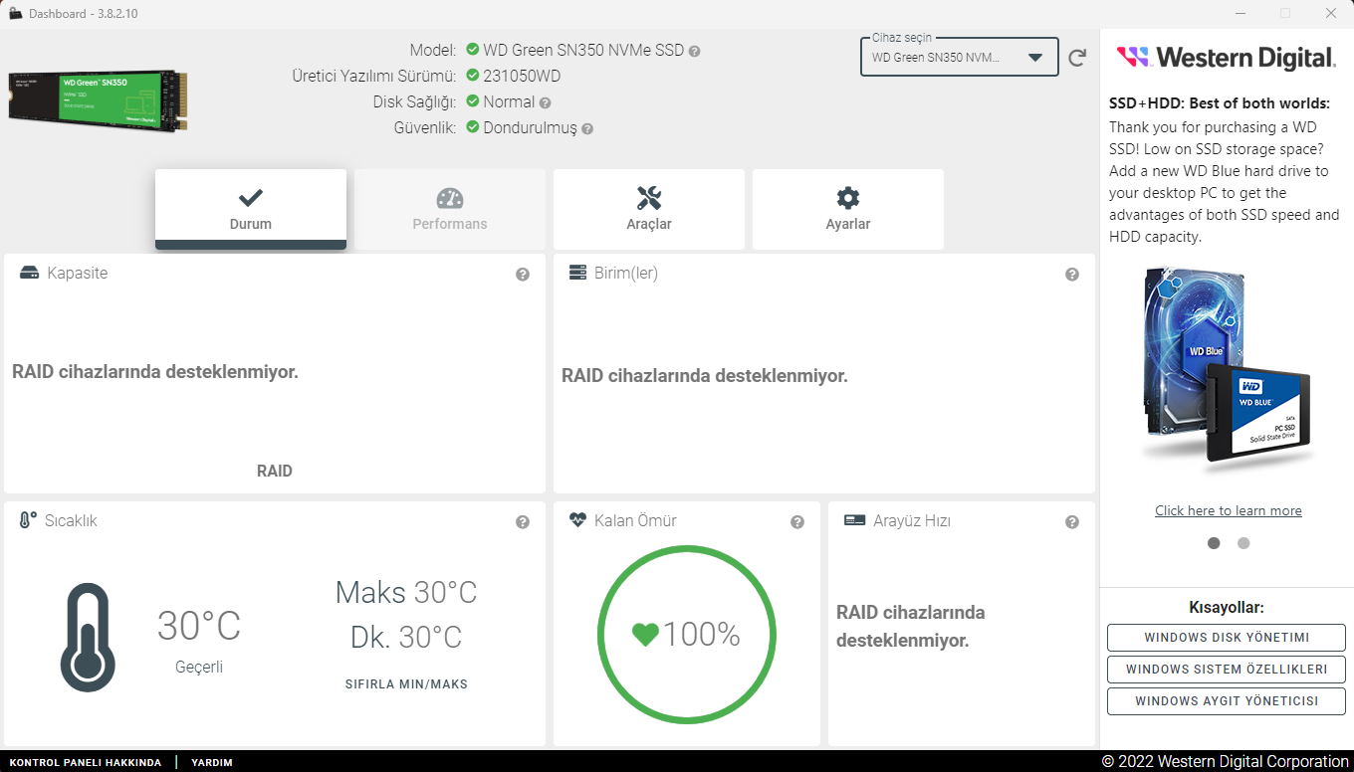
Task: Select the second ad carousel dot
Action: (x=1243, y=543)
